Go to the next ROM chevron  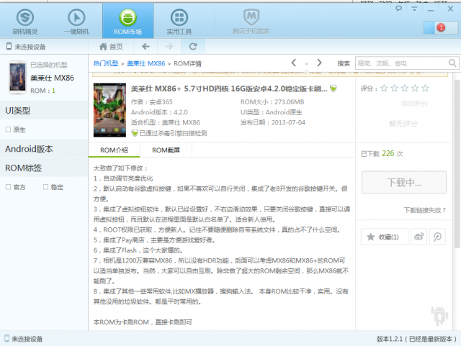point(319,63)
